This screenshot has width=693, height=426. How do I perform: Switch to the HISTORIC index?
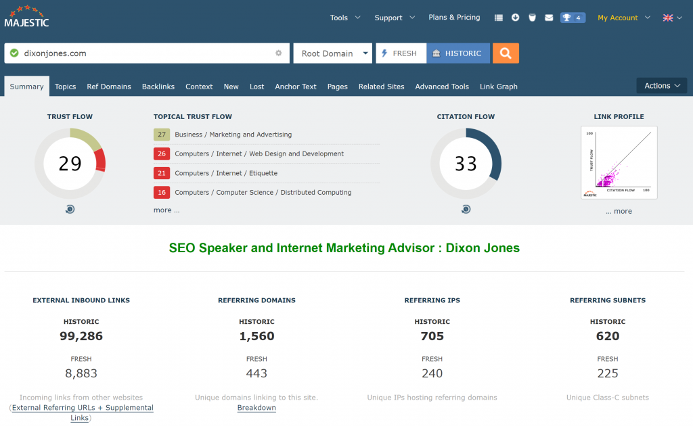pos(458,53)
